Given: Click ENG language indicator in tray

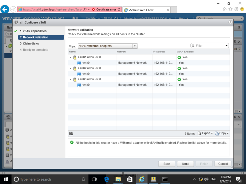Looking at the screenshot, I should pyautogui.click(x=213, y=179).
